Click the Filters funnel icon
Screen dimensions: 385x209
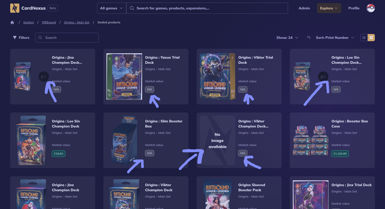click(x=15, y=38)
